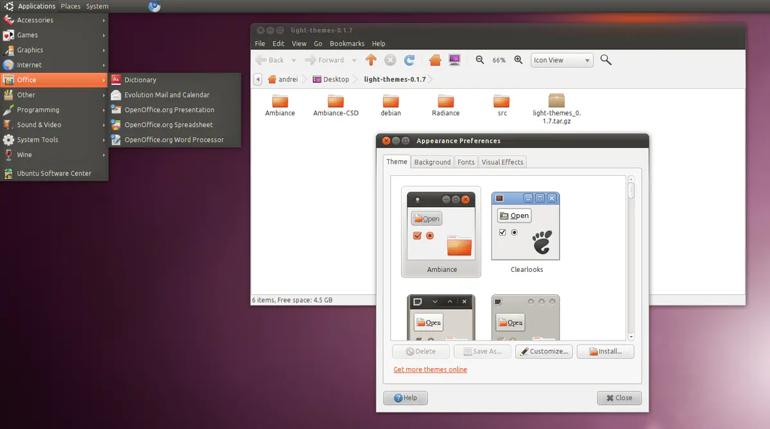The width and height of the screenshot is (770, 429).
Task: Follow the Get more themes online link
Action: coord(430,369)
